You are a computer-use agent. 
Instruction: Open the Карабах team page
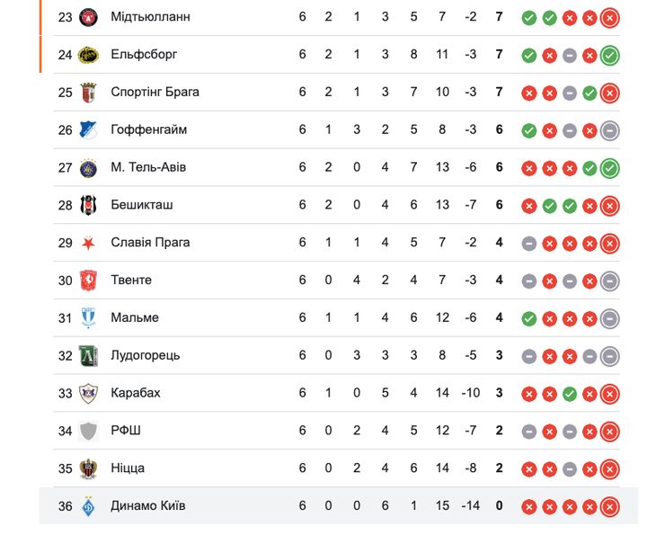point(136,393)
